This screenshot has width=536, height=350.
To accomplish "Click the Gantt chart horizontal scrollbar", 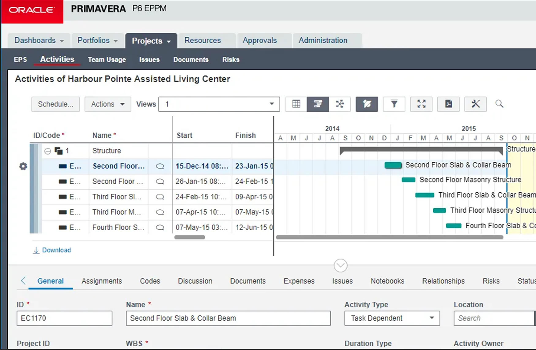I will tap(390, 237).
